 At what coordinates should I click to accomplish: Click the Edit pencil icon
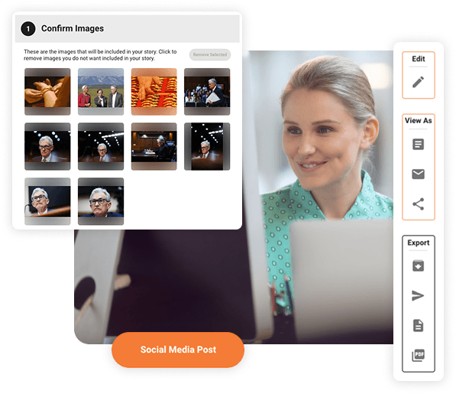pyautogui.click(x=418, y=82)
